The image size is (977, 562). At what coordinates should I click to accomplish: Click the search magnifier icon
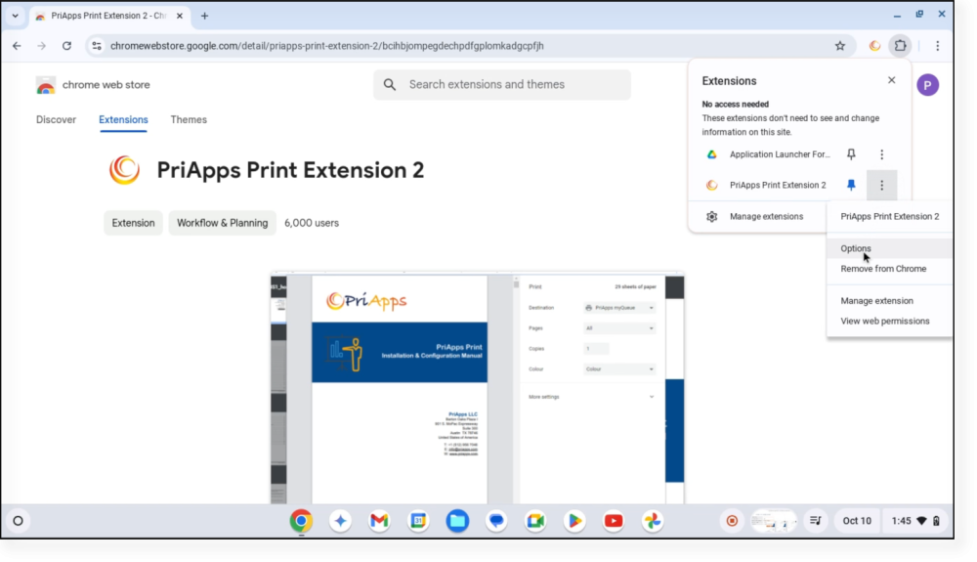pyautogui.click(x=390, y=84)
